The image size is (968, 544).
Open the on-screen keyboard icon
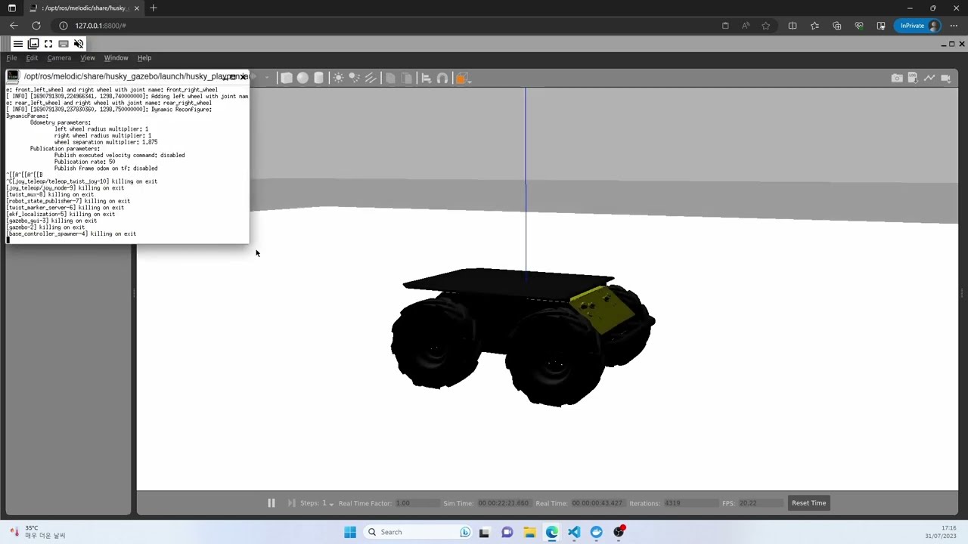pyautogui.click(x=64, y=44)
